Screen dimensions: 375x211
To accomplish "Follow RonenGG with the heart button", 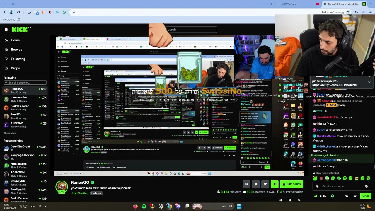I will click(265, 184).
